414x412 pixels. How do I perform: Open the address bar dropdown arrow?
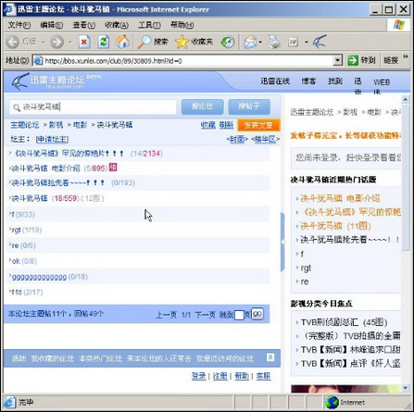338,60
